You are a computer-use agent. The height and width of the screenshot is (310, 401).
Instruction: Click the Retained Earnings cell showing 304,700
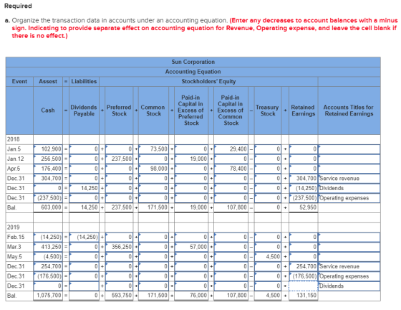tap(304, 178)
